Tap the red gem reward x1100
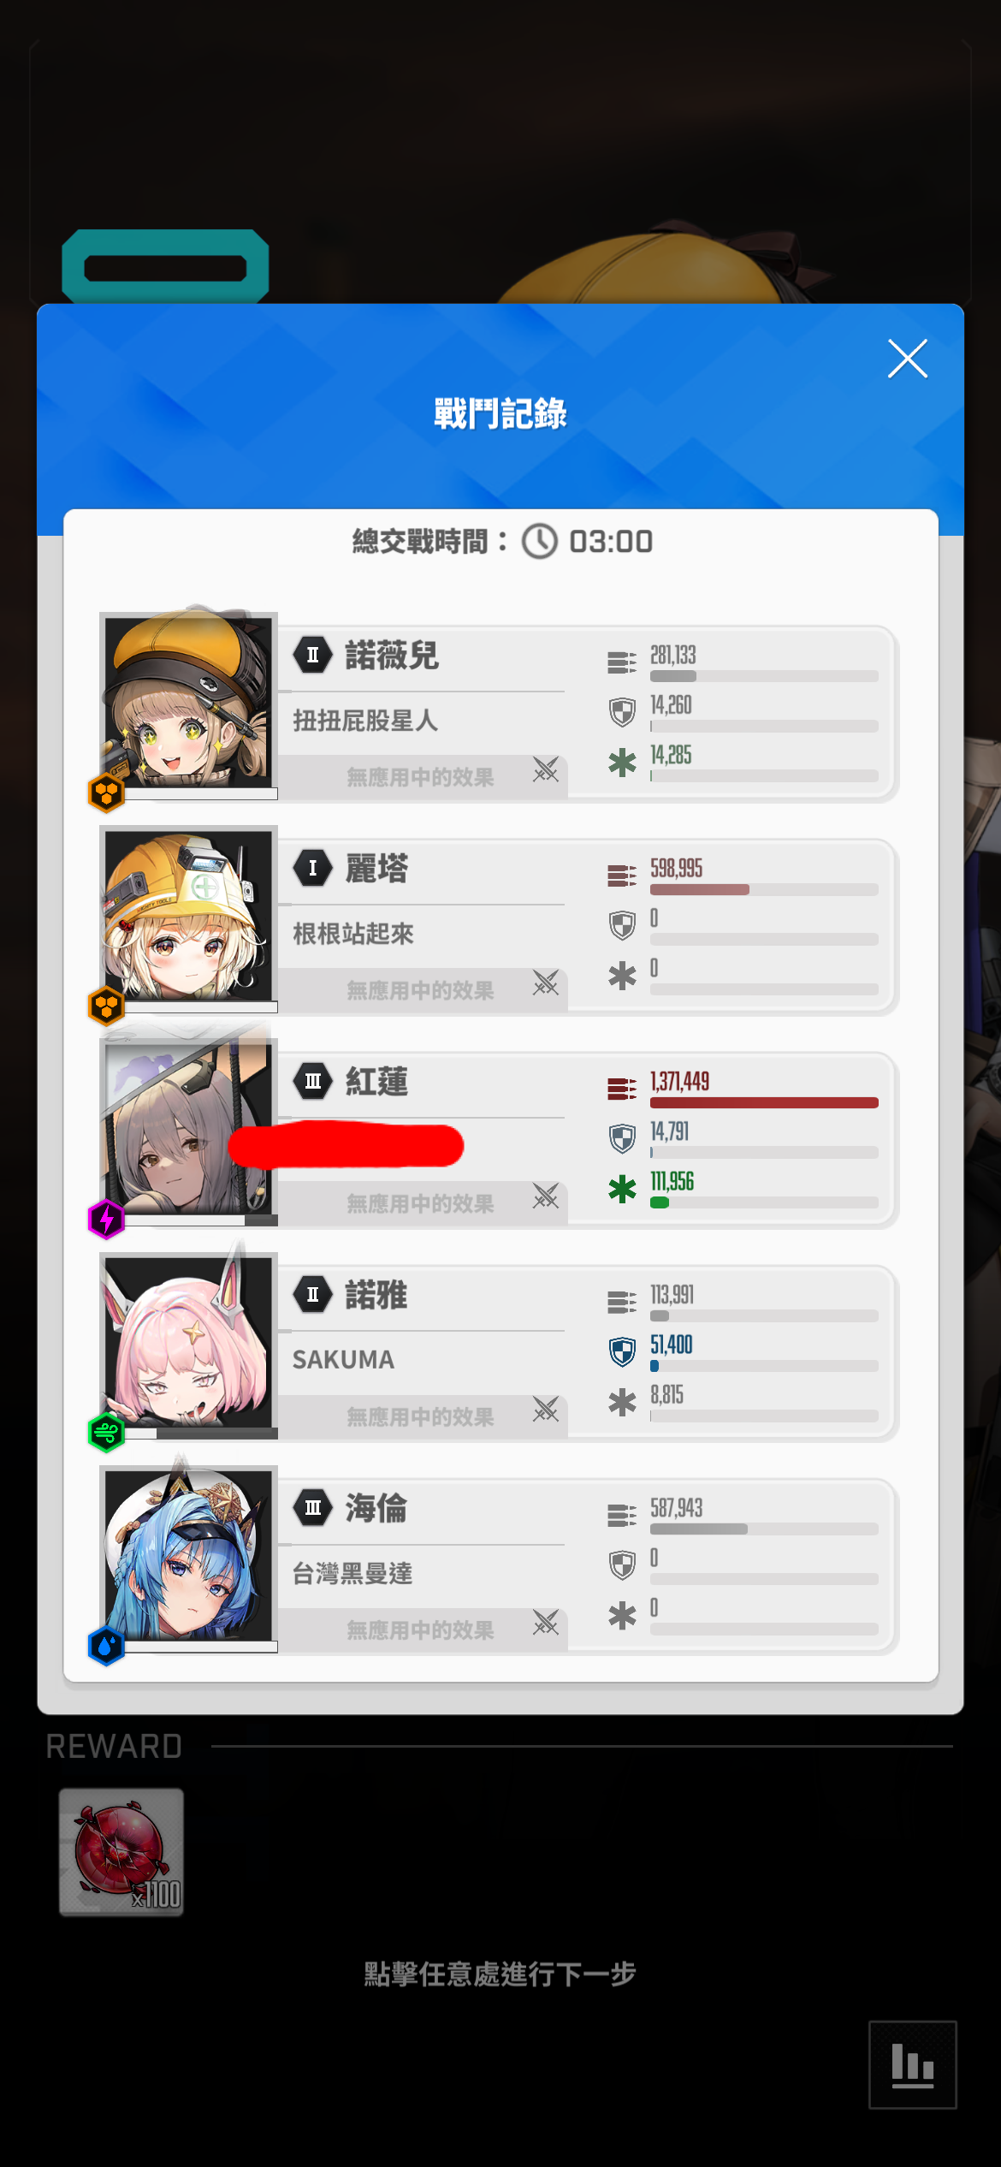 pos(121,1852)
